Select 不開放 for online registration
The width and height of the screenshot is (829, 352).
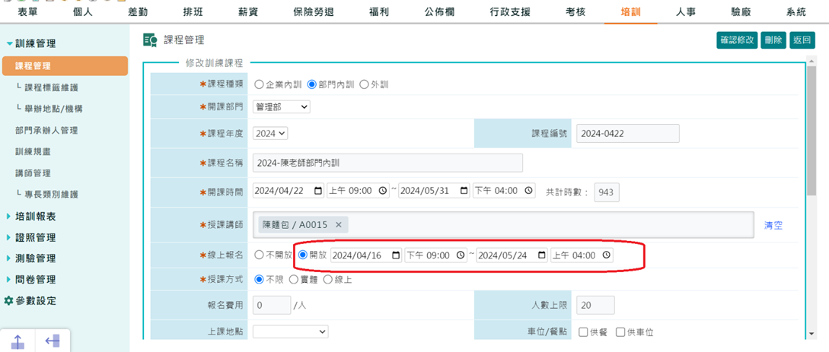point(259,255)
